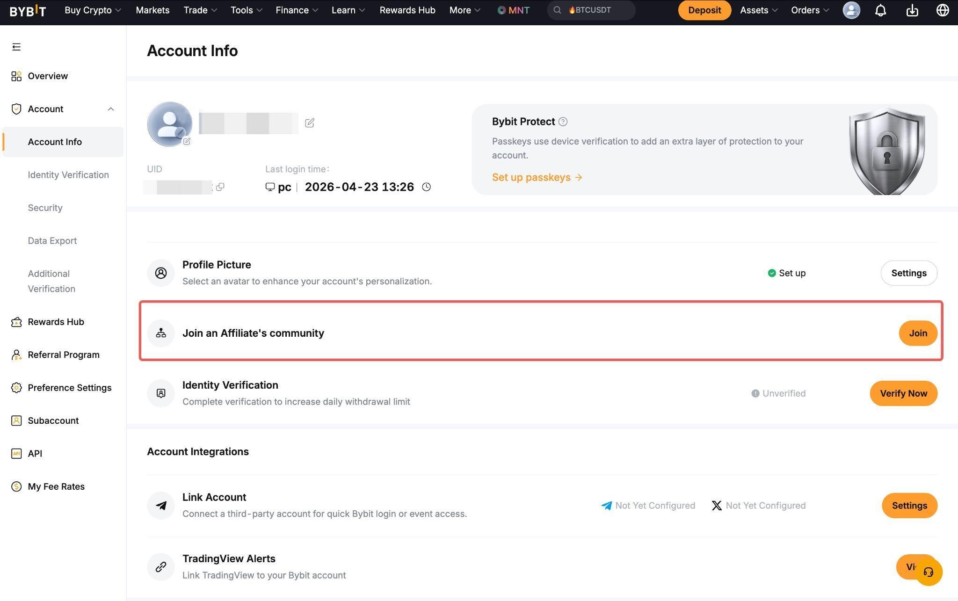Open the download app icon

(x=912, y=10)
